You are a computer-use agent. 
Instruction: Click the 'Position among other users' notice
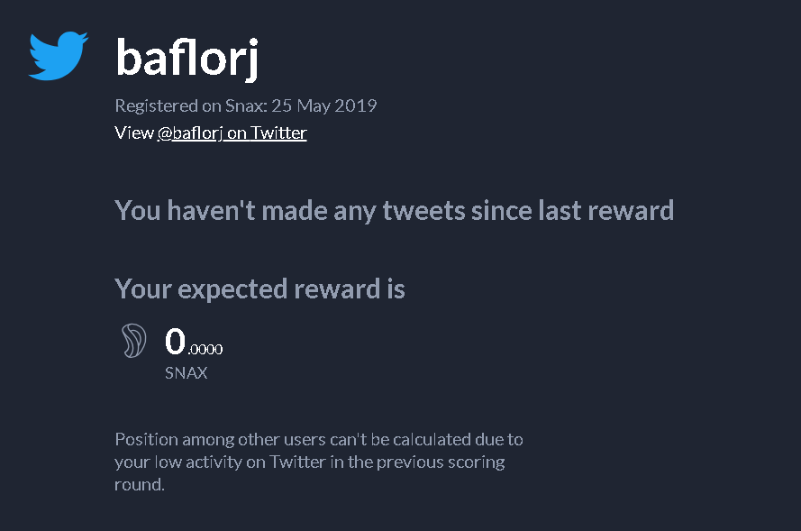(319, 462)
